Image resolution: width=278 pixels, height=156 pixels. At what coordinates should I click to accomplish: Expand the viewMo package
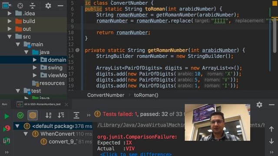pyautogui.click(x=35, y=75)
